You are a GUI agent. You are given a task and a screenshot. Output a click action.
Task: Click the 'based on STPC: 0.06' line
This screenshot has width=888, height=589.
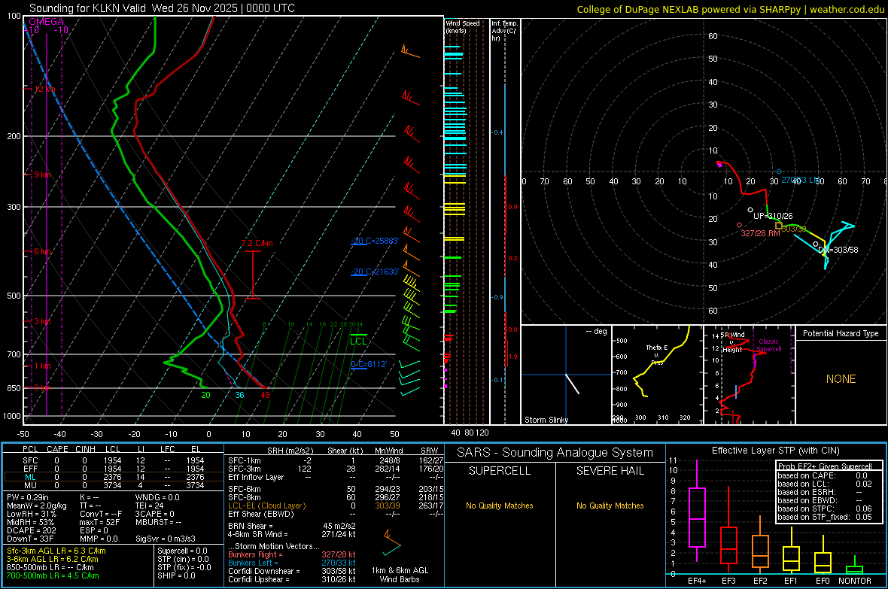(x=825, y=509)
